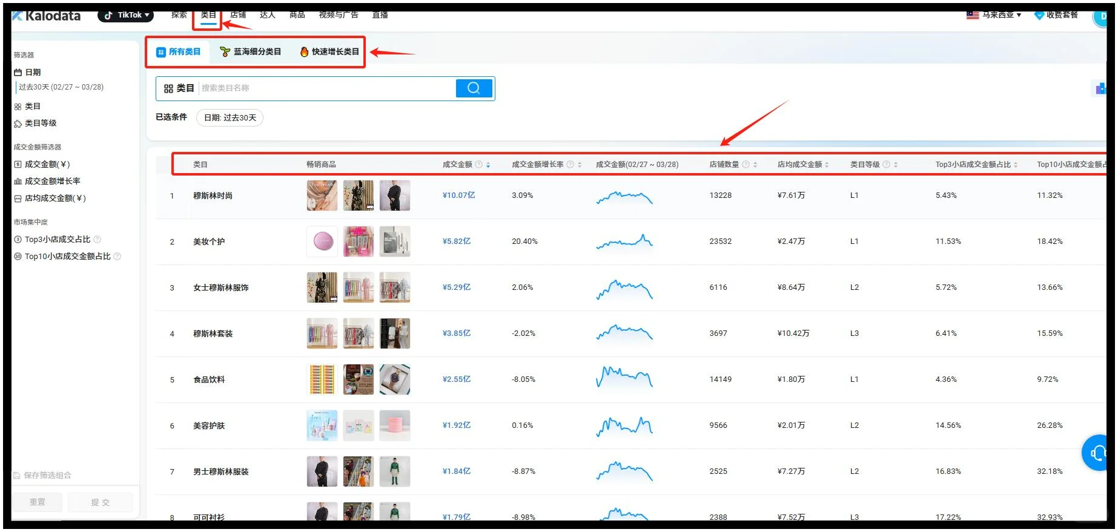Click the 重置 button
The width and height of the screenshot is (1118, 532).
pos(38,502)
